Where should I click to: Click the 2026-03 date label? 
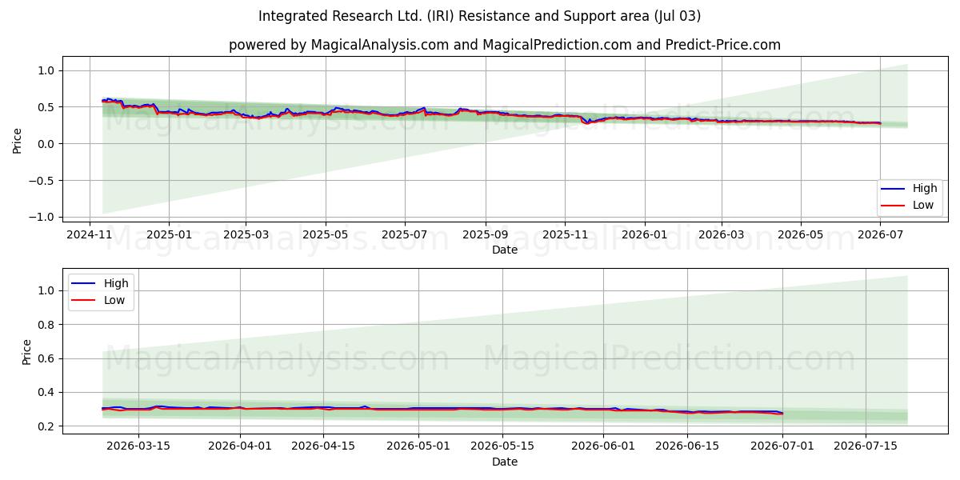pyautogui.click(x=722, y=234)
